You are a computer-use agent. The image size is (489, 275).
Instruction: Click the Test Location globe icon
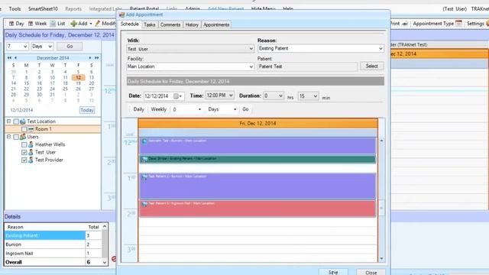[23, 121]
